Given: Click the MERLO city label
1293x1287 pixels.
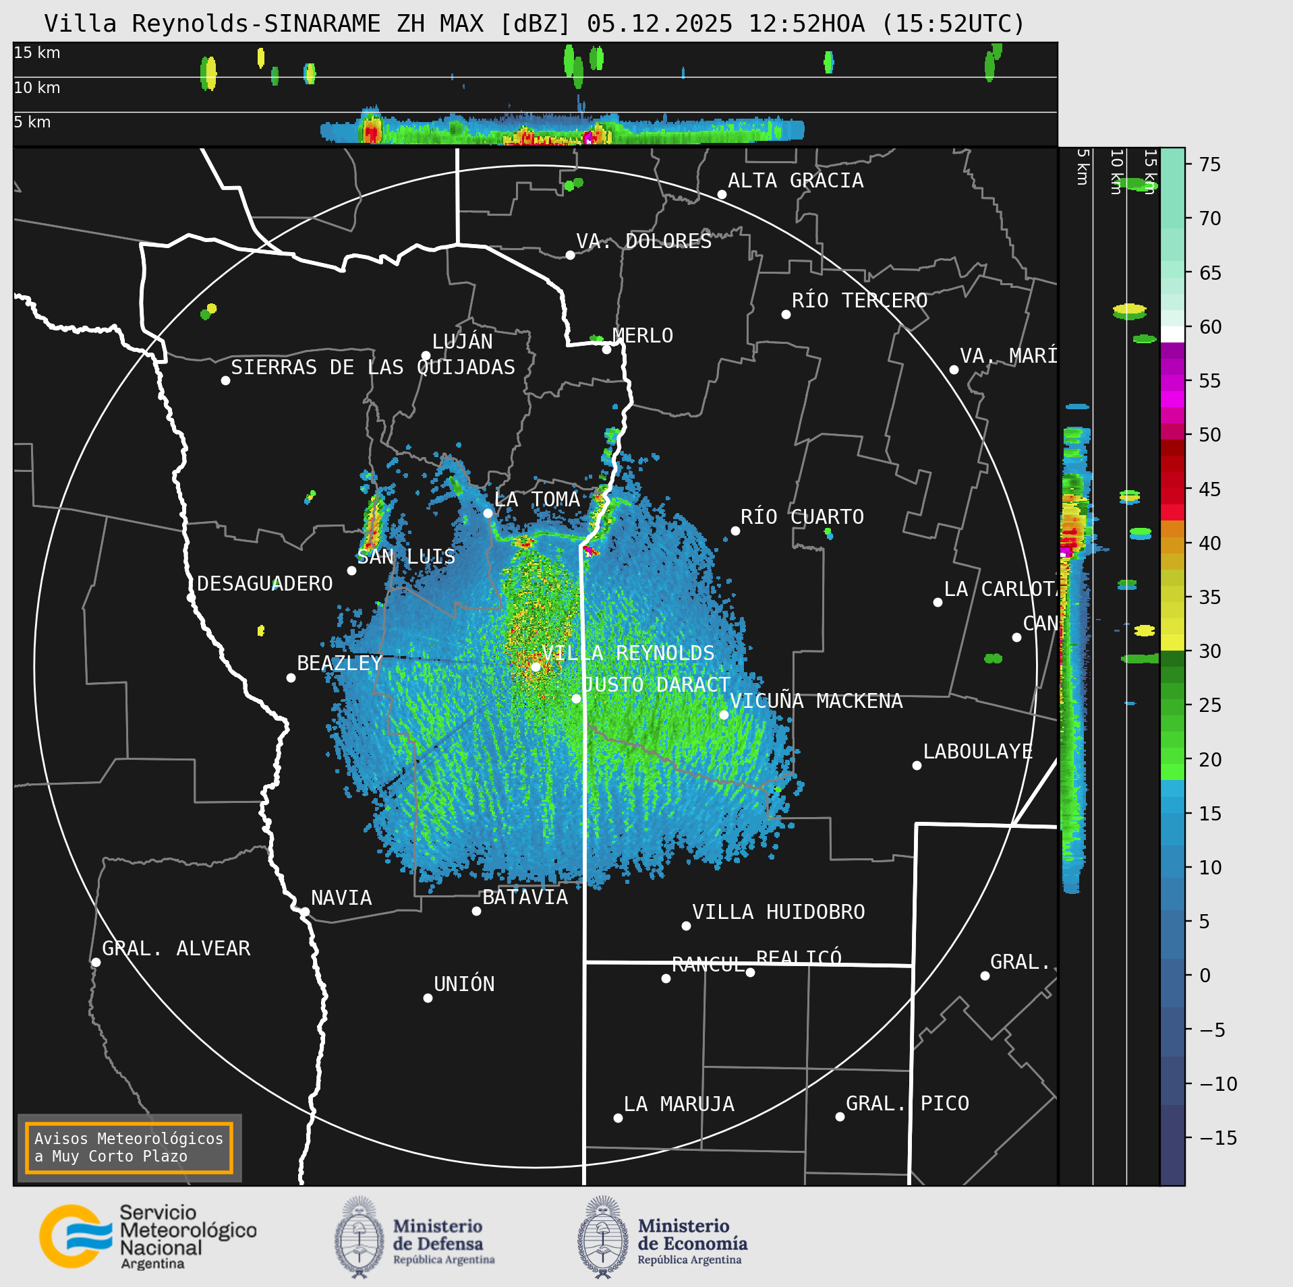Looking at the screenshot, I should 643,336.
